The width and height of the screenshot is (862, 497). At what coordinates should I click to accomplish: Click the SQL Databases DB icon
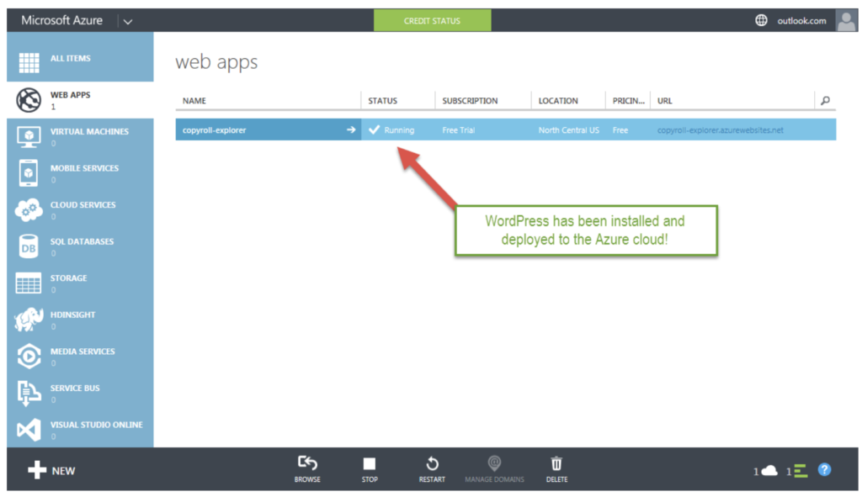[x=29, y=246]
